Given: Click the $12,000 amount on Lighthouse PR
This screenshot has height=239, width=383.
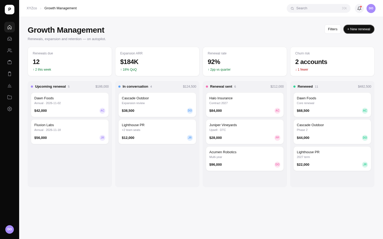Looking at the screenshot, I should click(x=128, y=138).
